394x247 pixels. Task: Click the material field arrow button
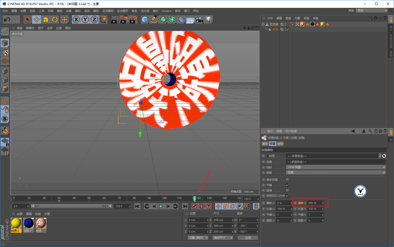[x=380, y=156]
